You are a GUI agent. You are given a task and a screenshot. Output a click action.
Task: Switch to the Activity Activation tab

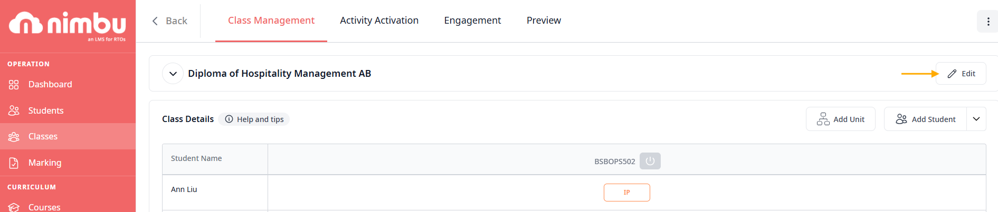pos(379,21)
